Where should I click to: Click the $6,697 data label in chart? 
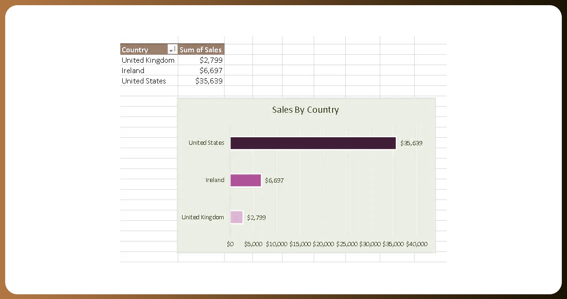click(x=274, y=180)
